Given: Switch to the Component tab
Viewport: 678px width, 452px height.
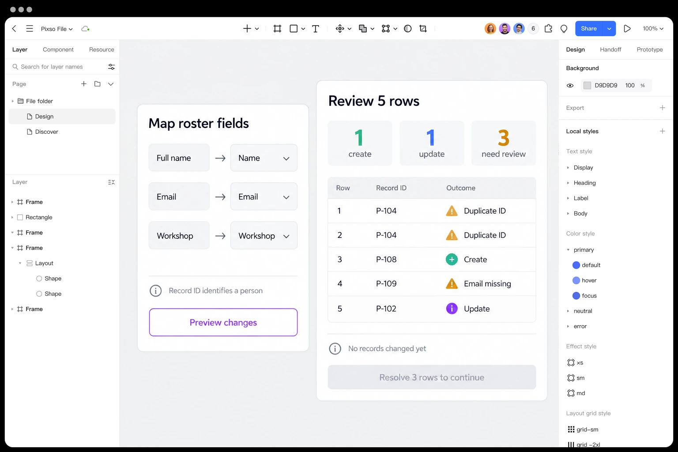Looking at the screenshot, I should 58,49.
